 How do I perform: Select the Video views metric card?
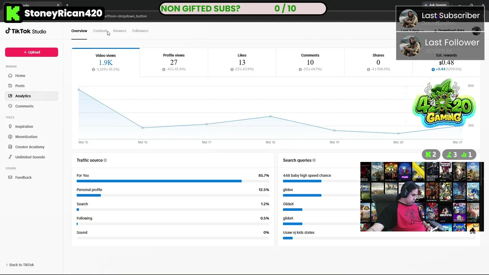click(x=105, y=62)
